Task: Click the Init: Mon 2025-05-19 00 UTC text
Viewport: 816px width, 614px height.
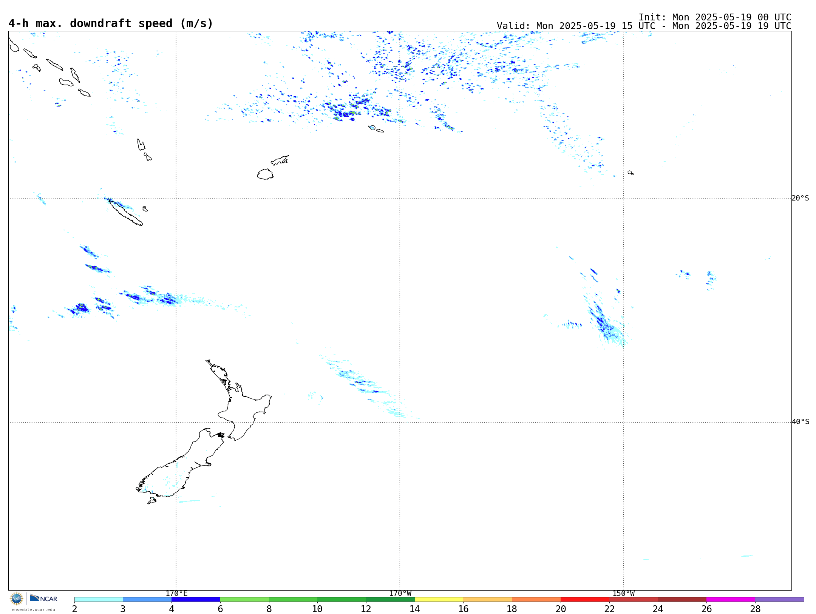Action: pos(715,17)
